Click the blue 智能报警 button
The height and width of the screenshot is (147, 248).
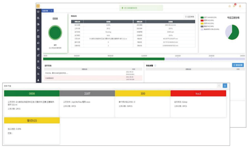(x=238, y=65)
